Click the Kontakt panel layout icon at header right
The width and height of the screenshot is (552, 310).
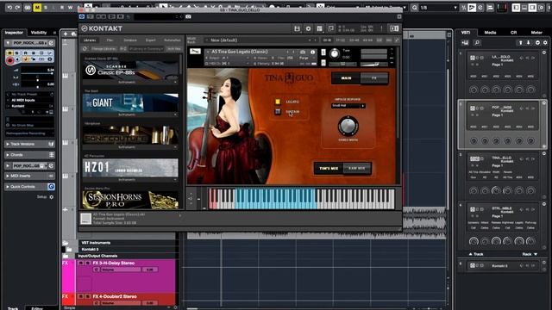[x=394, y=28]
